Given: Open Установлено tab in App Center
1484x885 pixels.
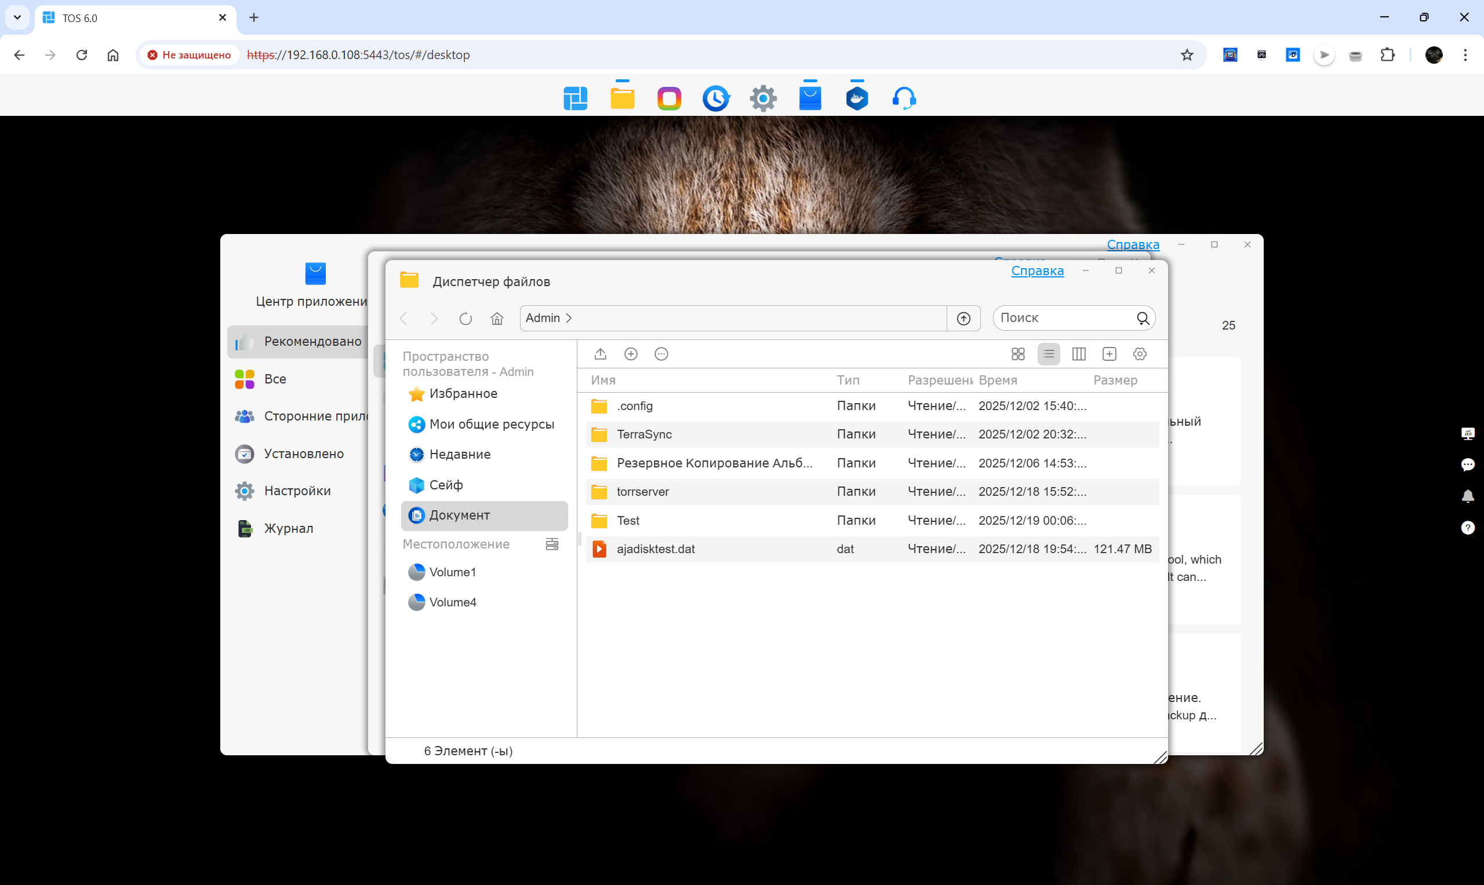Looking at the screenshot, I should [x=304, y=454].
